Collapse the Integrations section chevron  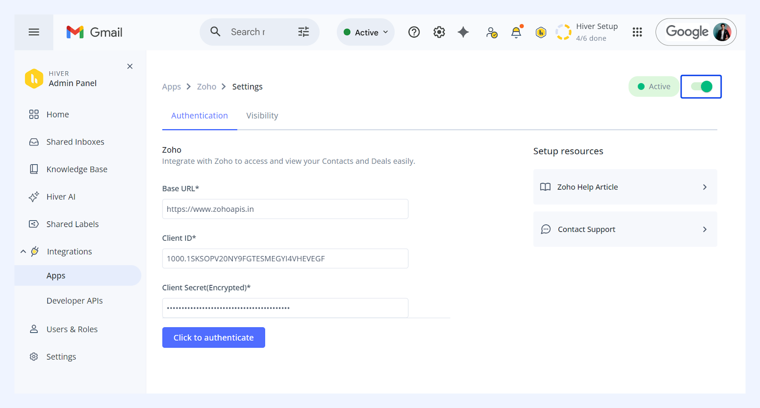click(x=23, y=251)
